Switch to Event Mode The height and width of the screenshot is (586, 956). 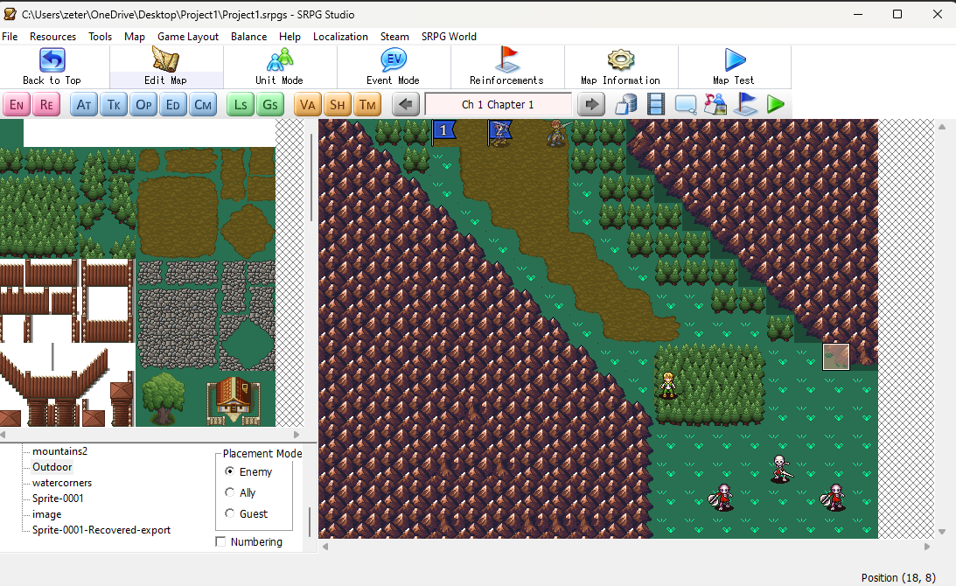click(x=393, y=67)
